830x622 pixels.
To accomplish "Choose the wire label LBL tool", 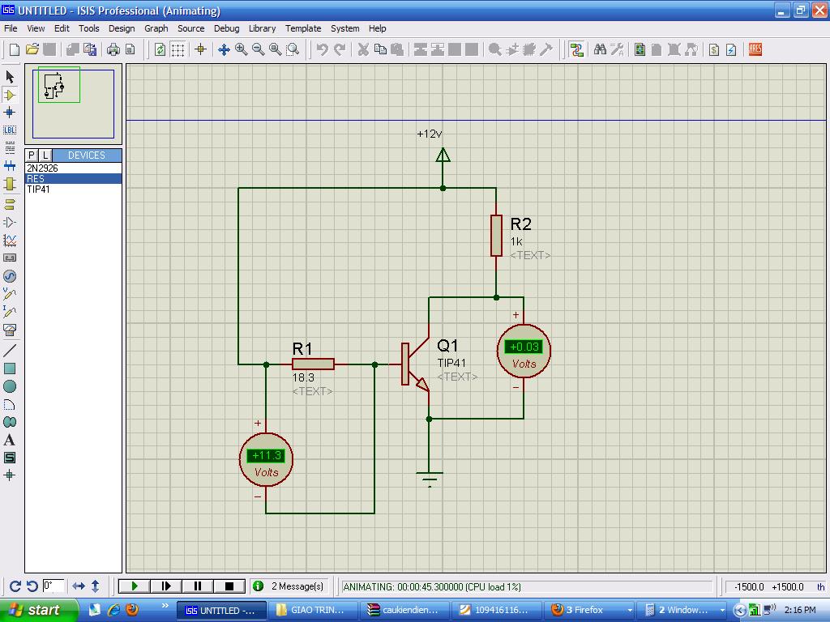I will pyautogui.click(x=10, y=130).
